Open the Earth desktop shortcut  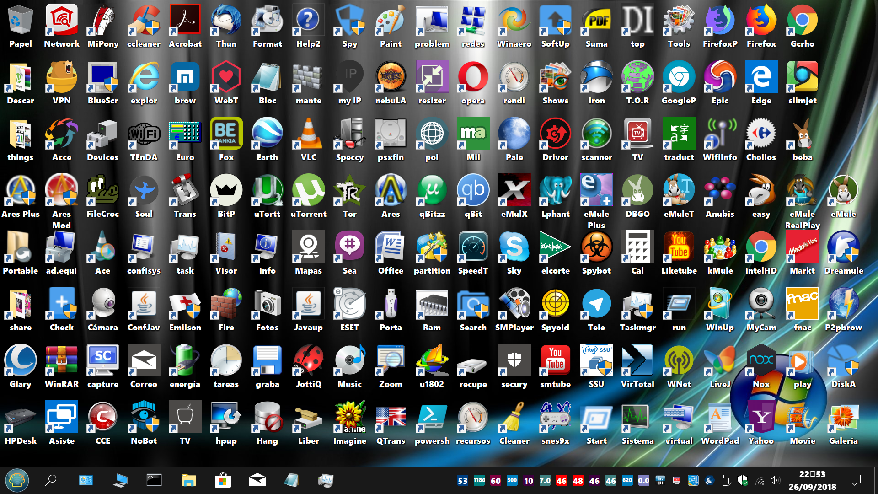(x=268, y=140)
